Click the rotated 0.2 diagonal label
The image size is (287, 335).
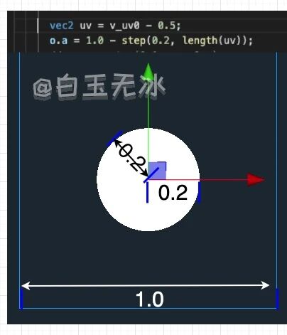(x=132, y=157)
